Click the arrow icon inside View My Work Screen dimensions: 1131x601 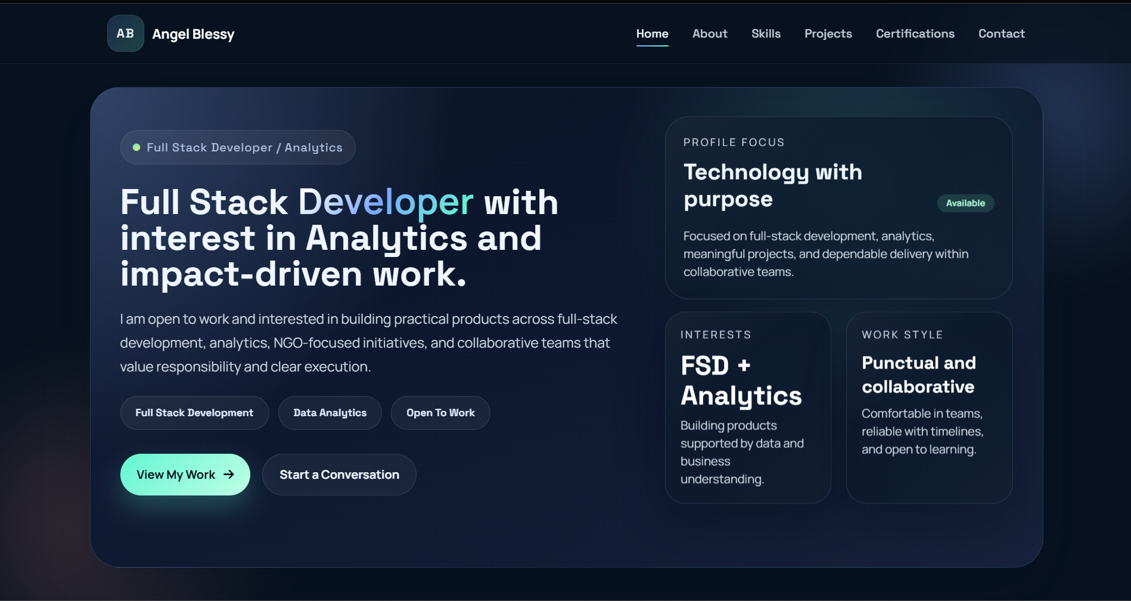click(x=229, y=474)
